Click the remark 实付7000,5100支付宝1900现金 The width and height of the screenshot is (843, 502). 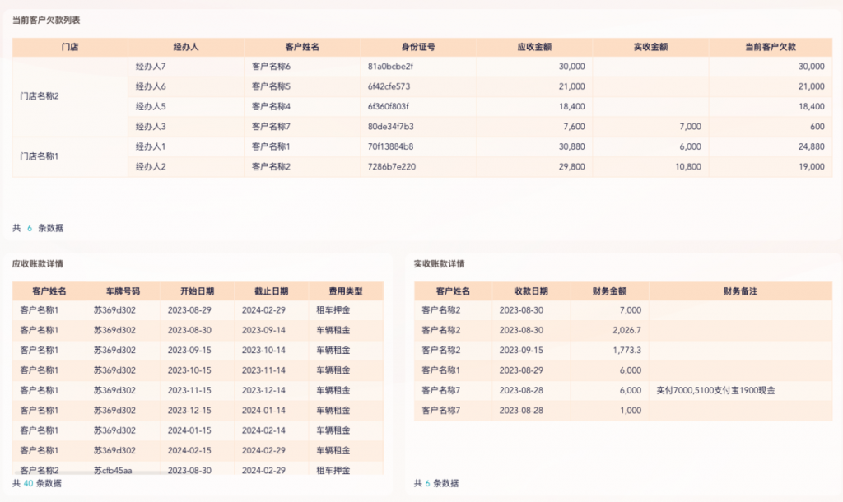pos(715,390)
